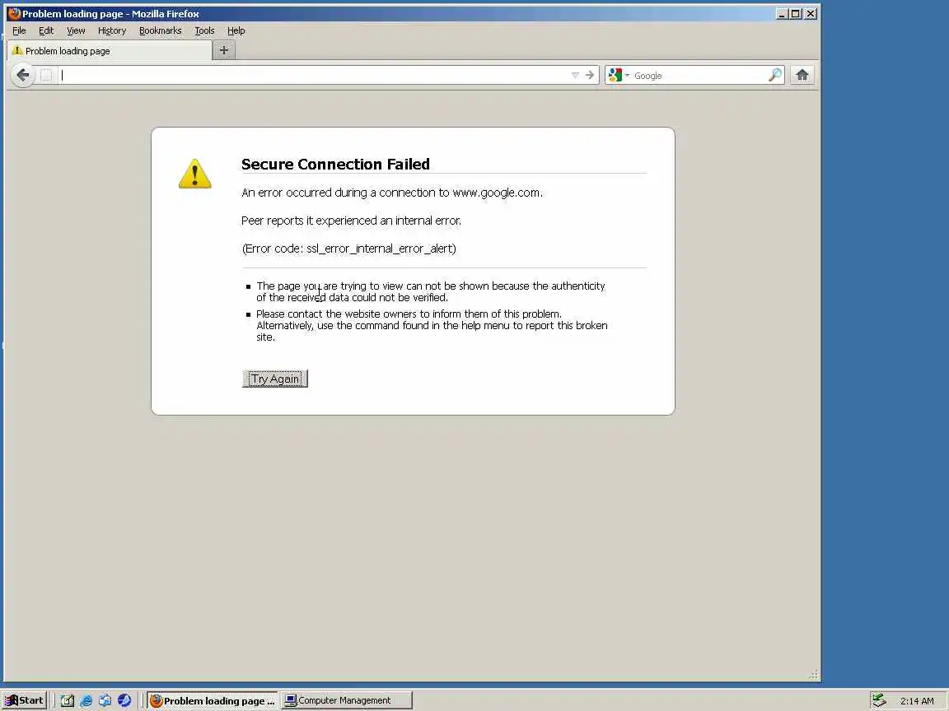Click the Try Again button
Viewport: 949px width, 711px height.
point(275,379)
